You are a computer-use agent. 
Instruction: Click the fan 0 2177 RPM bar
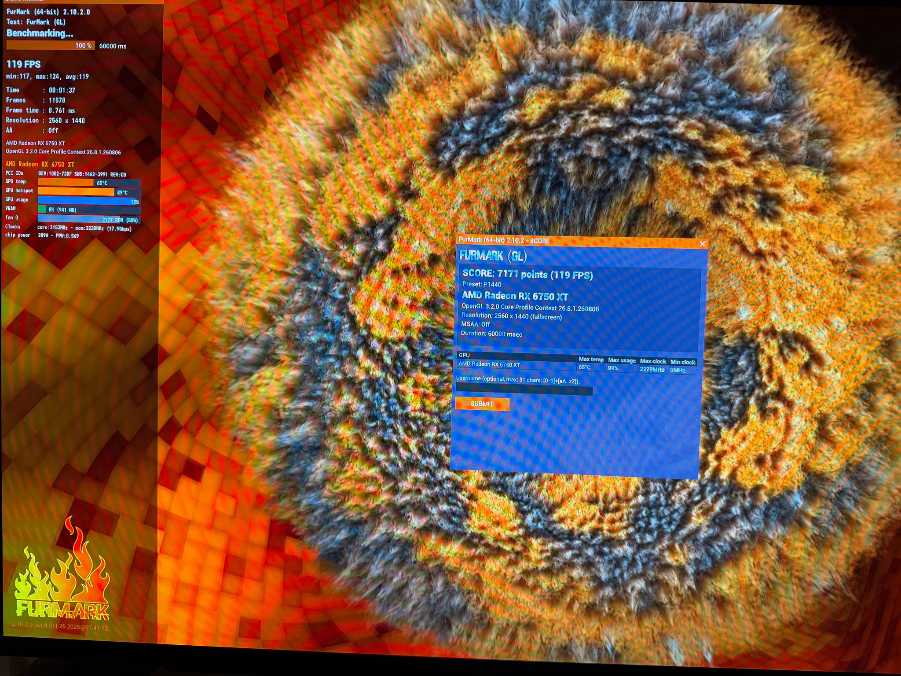coord(89,219)
